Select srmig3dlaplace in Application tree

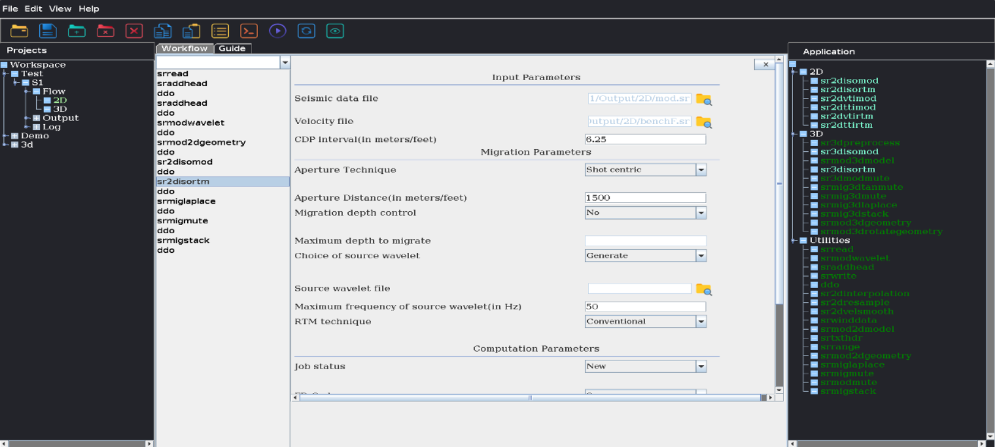(x=858, y=205)
